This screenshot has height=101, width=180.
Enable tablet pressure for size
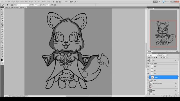point(55,5)
